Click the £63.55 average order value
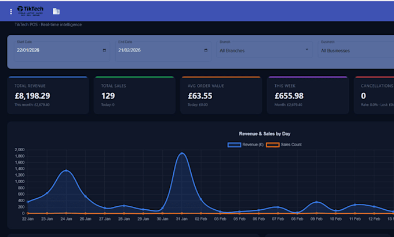This screenshot has height=237, width=394. (x=200, y=96)
